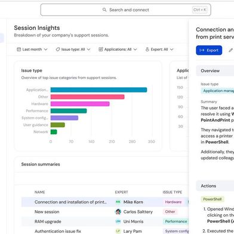Screen dimensions: 234x234
Task: Sort by the ISSUE TYPE column header
Action: 173,192
